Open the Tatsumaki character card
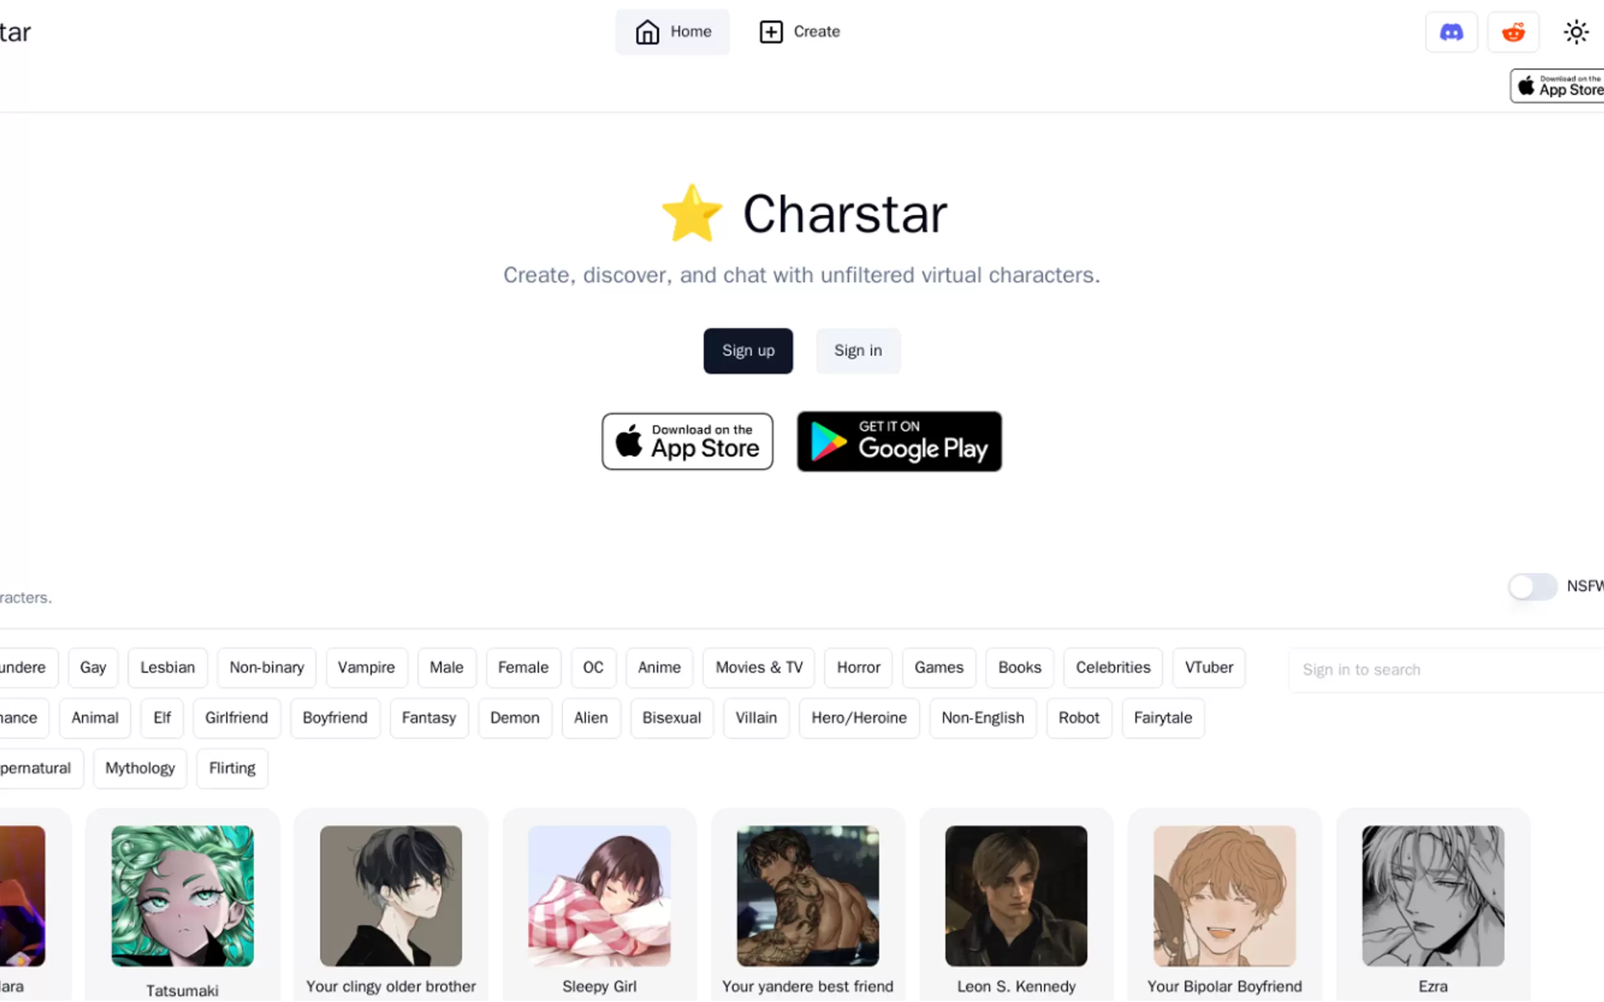This screenshot has width=1604, height=1002. tap(183, 905)
